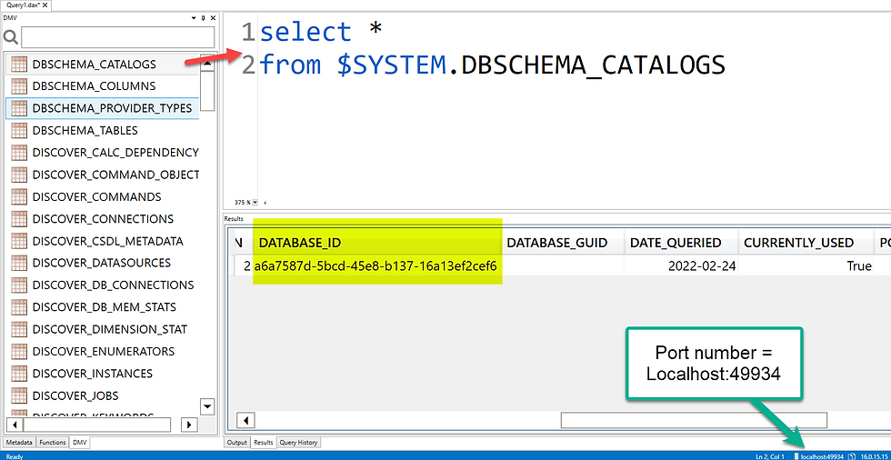Sort by the DATABASE_GUID column header

563,243
